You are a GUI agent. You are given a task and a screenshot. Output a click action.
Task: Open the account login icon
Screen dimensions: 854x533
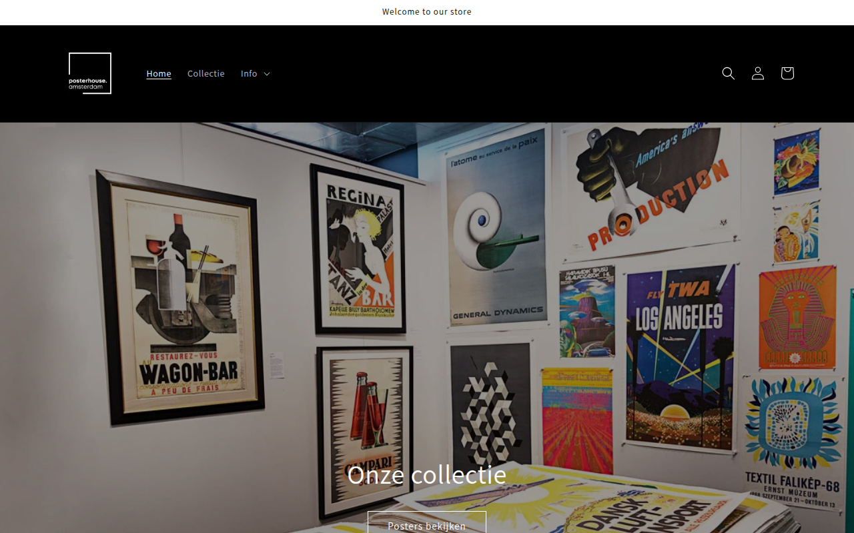point(758,73)
